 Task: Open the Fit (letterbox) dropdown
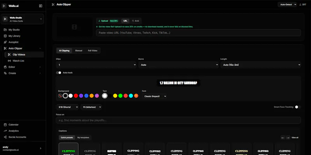tap(91, 107)
